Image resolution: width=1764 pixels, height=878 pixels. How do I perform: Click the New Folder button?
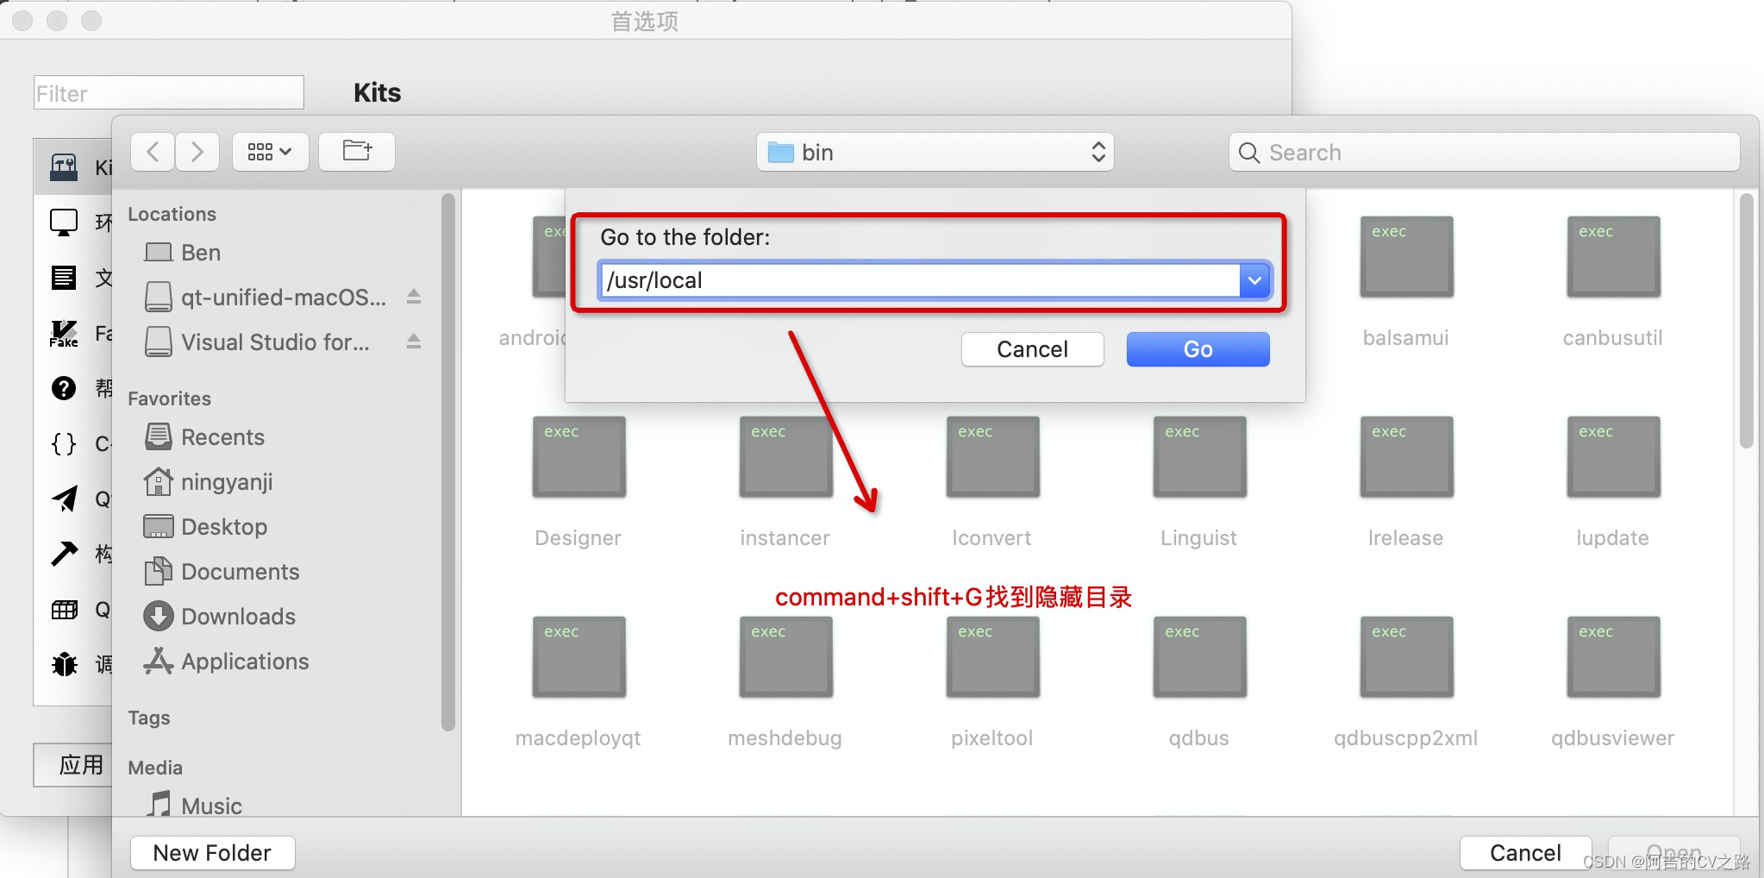click(x=212, y=853)
